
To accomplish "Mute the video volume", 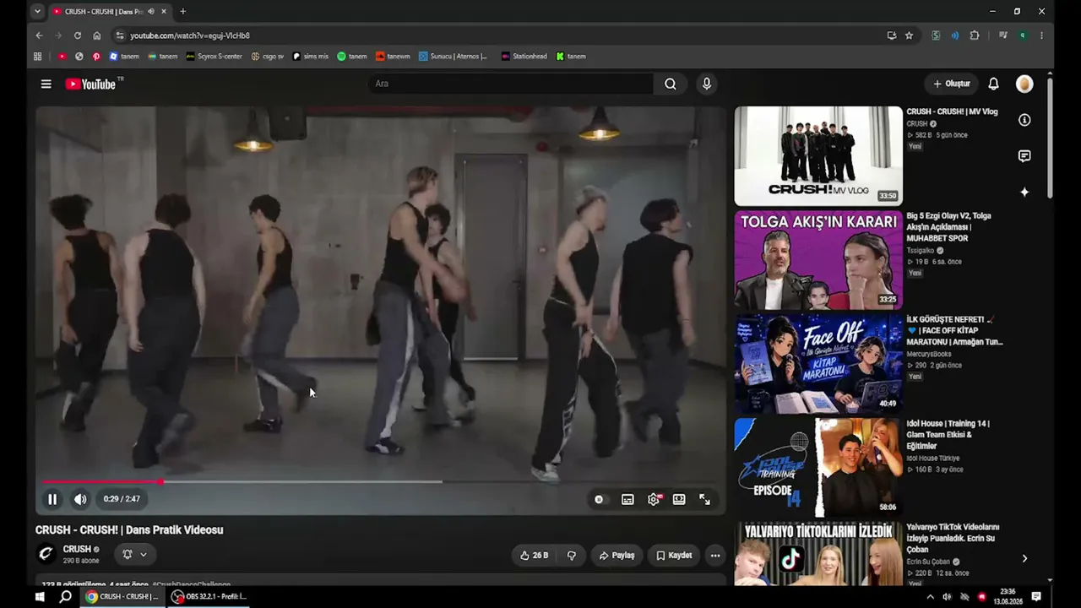I will click(x=80, y=499).
